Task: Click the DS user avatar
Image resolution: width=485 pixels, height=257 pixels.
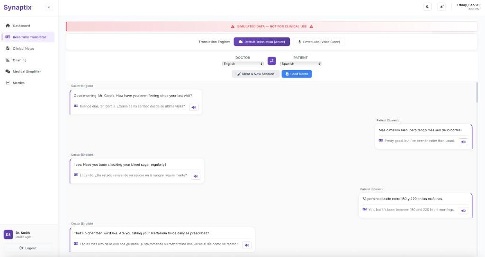Action: (x=9, y=234)
